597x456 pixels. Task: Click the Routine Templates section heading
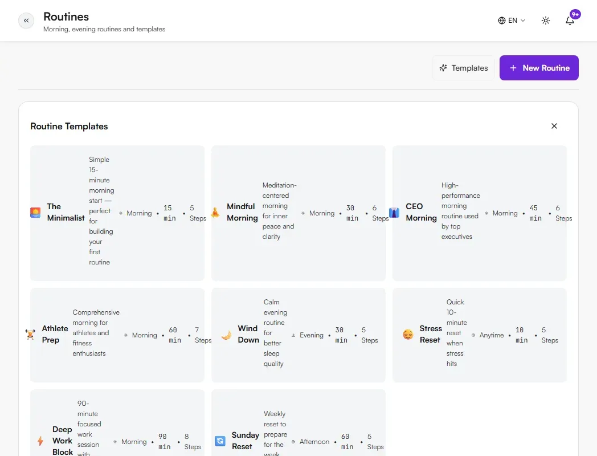tap(69, 126)
